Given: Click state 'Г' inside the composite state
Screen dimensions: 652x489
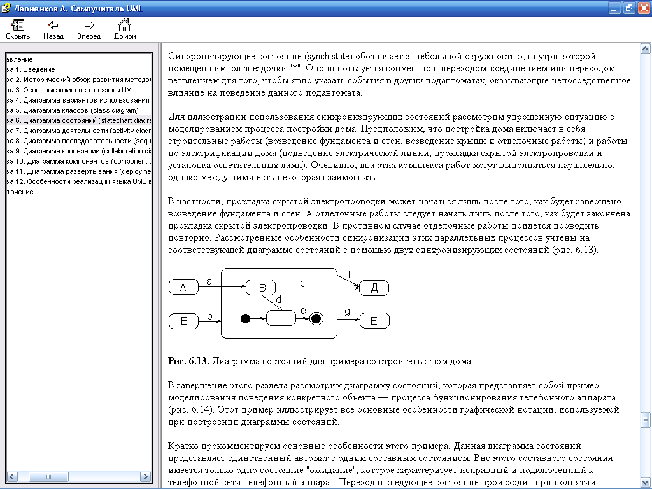Looking at the screenshot, I should click(281, 318).
